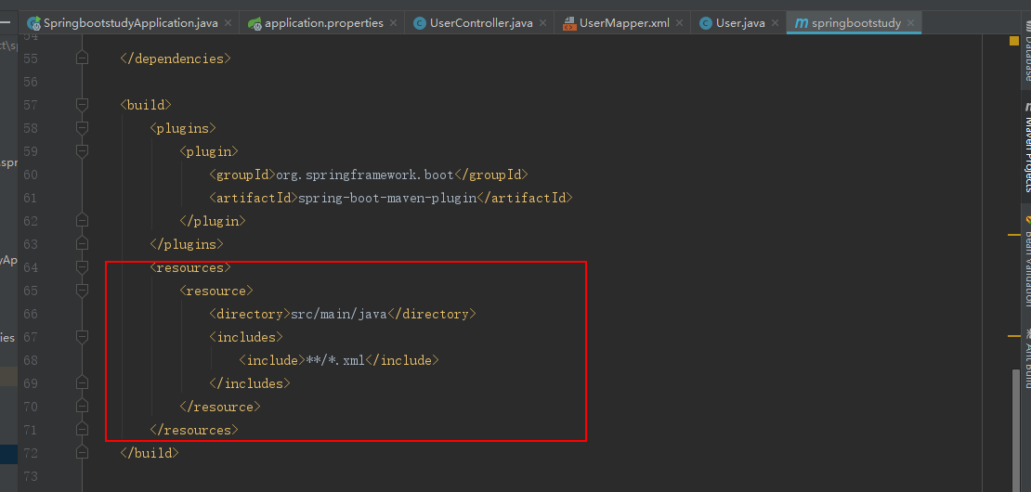Screen dimensions: 1031x492
Task: Click fold marker at closing plugins line 63
Action: tap(82, 244)
